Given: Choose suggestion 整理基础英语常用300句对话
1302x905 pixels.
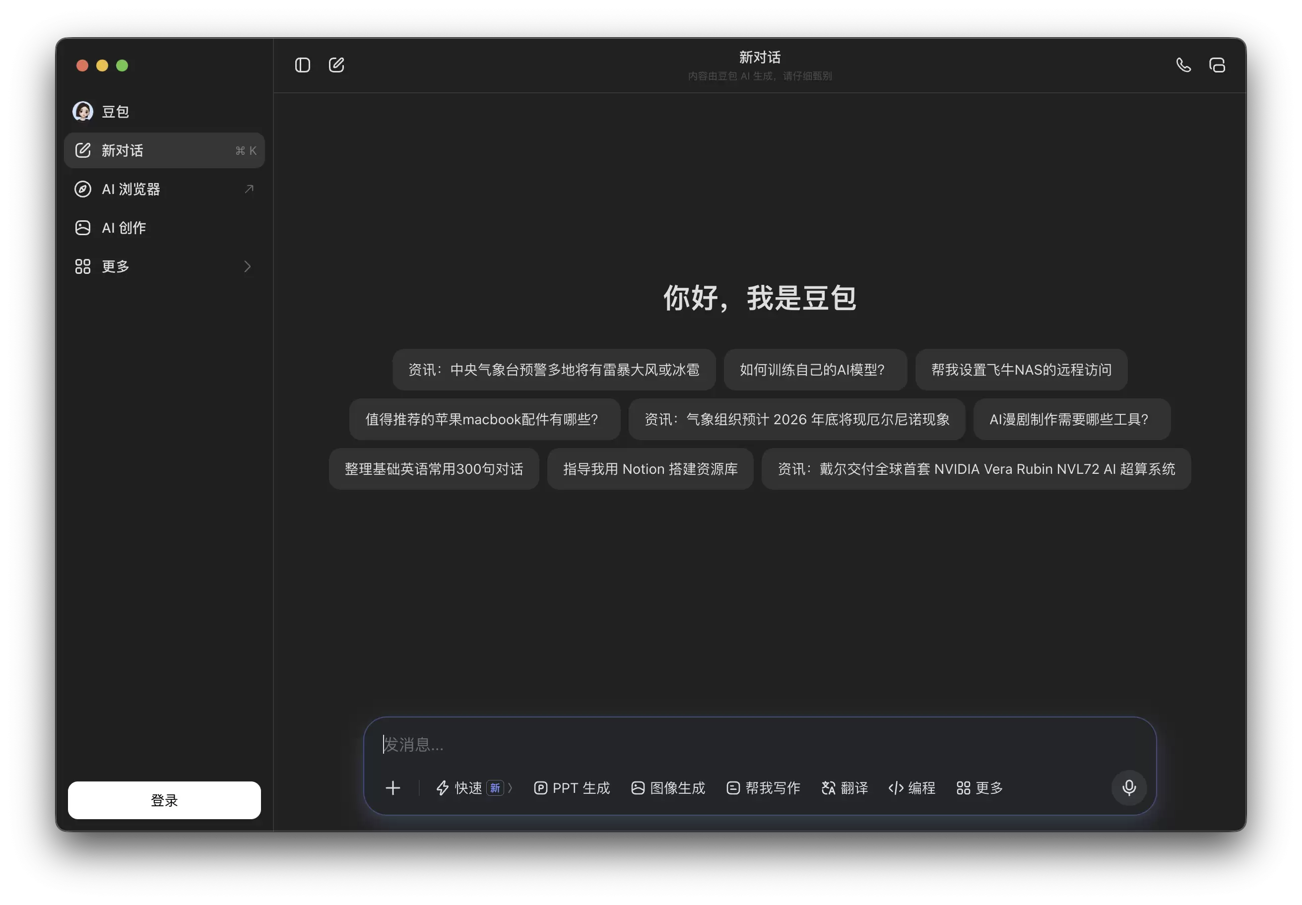Looking at the screenshot, I should point(434,468).
